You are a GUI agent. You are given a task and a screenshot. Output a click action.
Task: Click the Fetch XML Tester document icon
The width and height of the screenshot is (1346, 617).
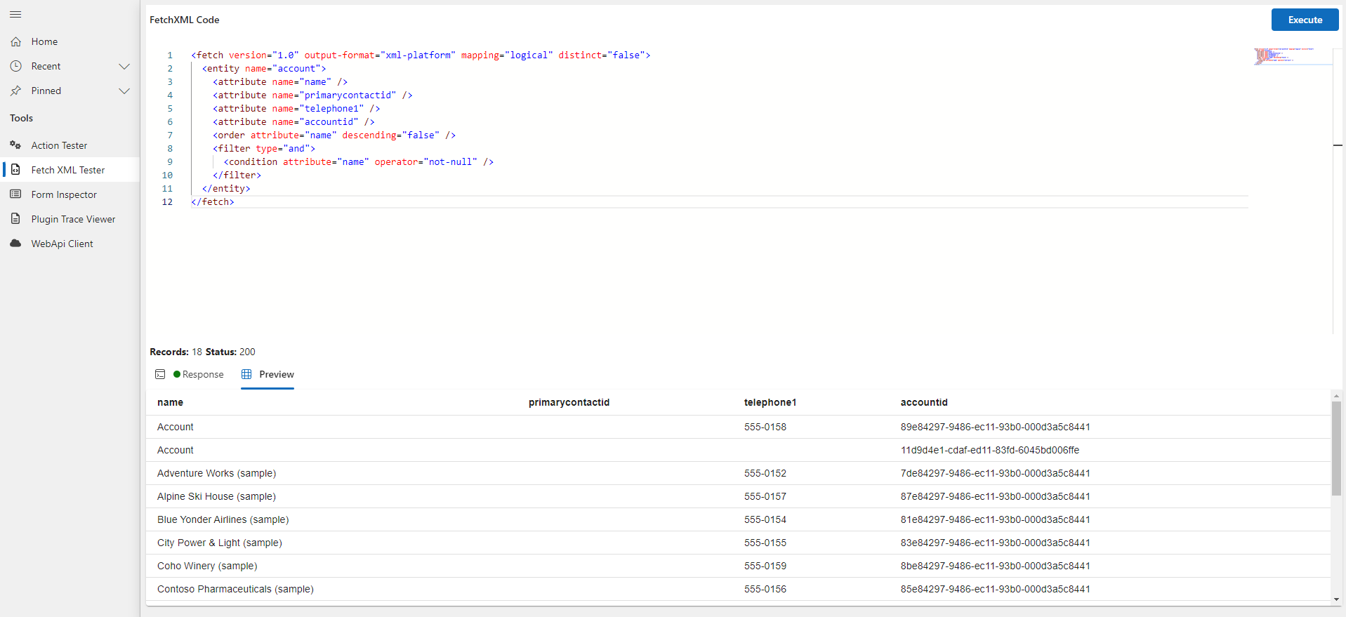click(x=15, y=170)
